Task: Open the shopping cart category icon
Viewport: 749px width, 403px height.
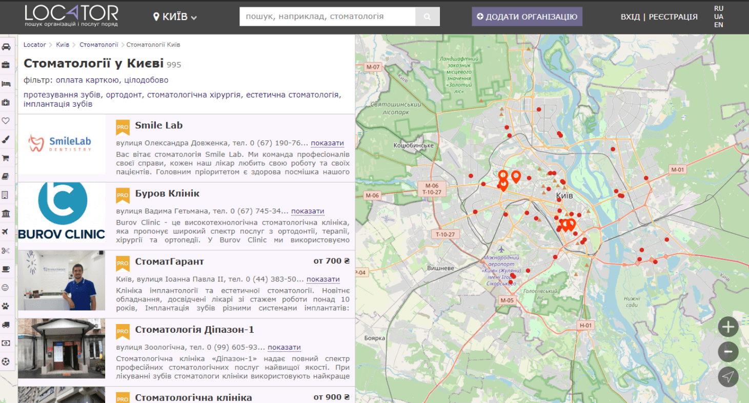Action: [x=6, y=158]
